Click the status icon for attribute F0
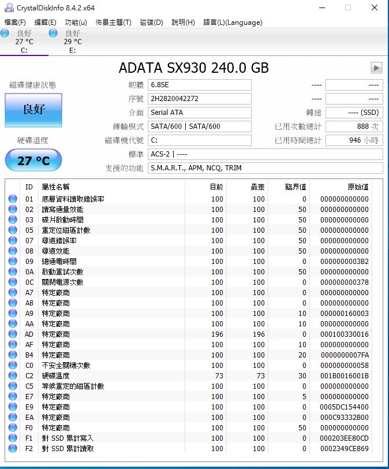This screenshot has width=389, height=469. [13, 427]
